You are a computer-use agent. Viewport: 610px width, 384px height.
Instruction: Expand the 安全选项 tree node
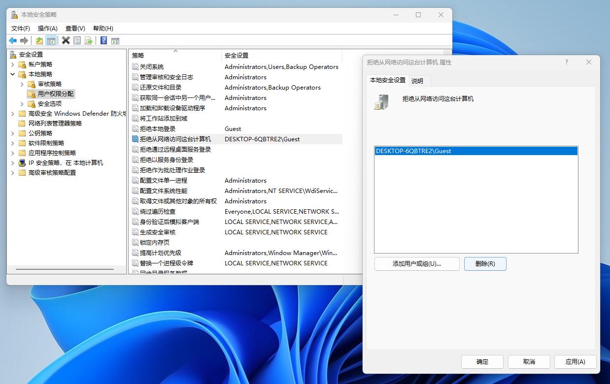click(22, 103)
